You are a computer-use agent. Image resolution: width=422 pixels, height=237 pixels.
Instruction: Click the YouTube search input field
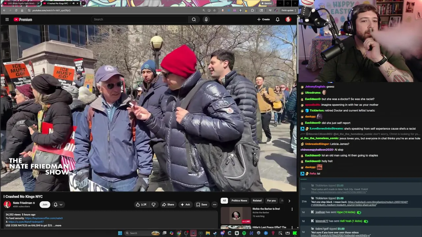[140, 19]
